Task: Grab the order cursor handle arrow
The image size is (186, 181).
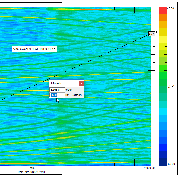Action: click(156, 32)
